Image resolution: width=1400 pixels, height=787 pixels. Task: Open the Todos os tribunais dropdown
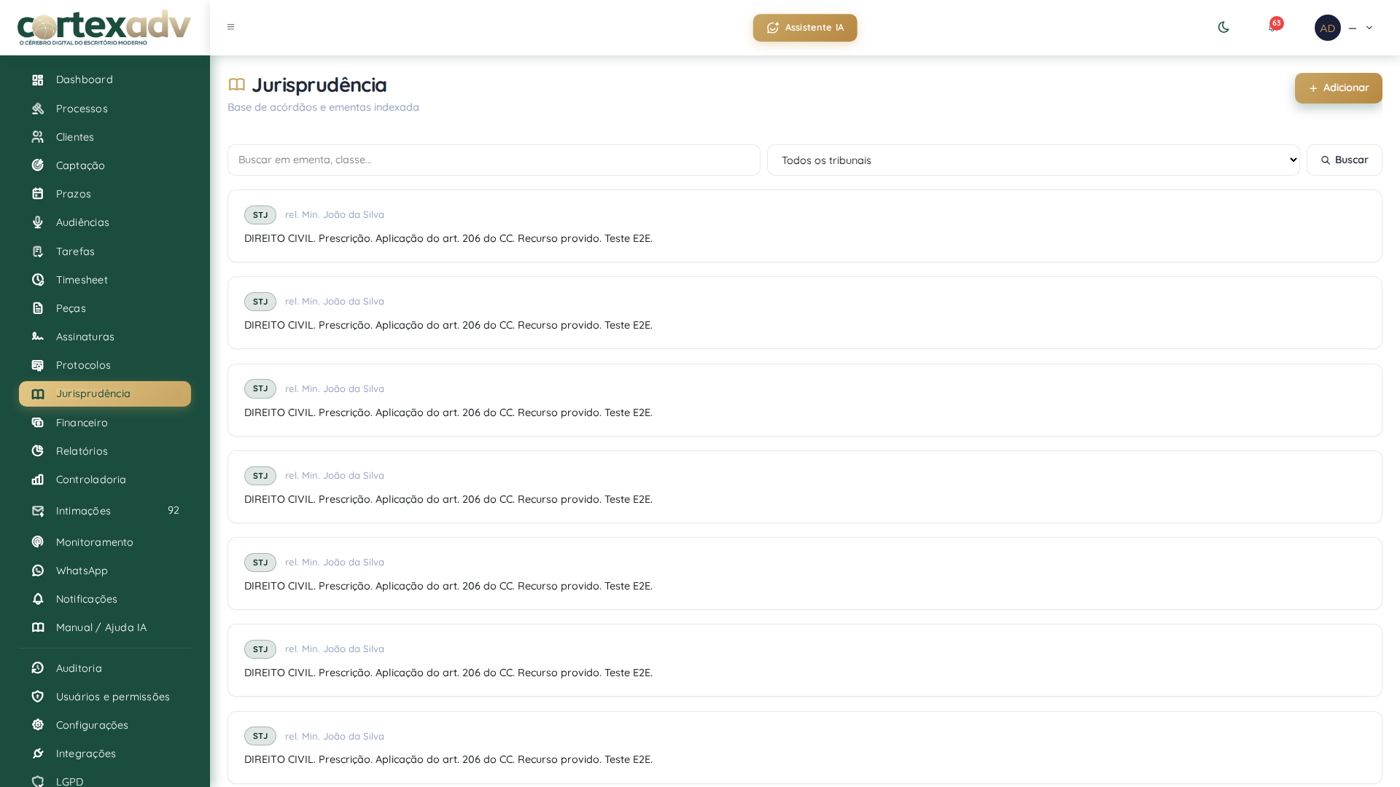(1033, 160)
